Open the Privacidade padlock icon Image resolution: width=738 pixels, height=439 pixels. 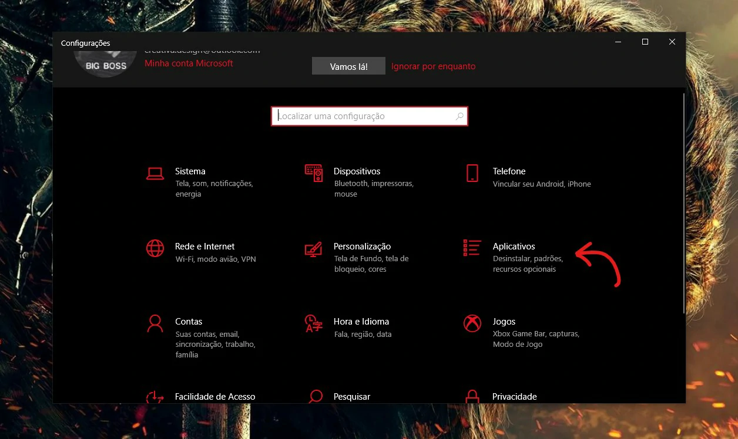tap(472, 397)
